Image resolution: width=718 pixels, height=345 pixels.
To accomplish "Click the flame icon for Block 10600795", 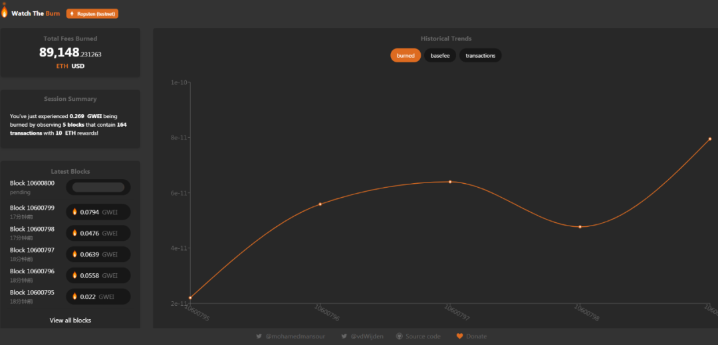I will pyautogui.click(x=74, y=297).
